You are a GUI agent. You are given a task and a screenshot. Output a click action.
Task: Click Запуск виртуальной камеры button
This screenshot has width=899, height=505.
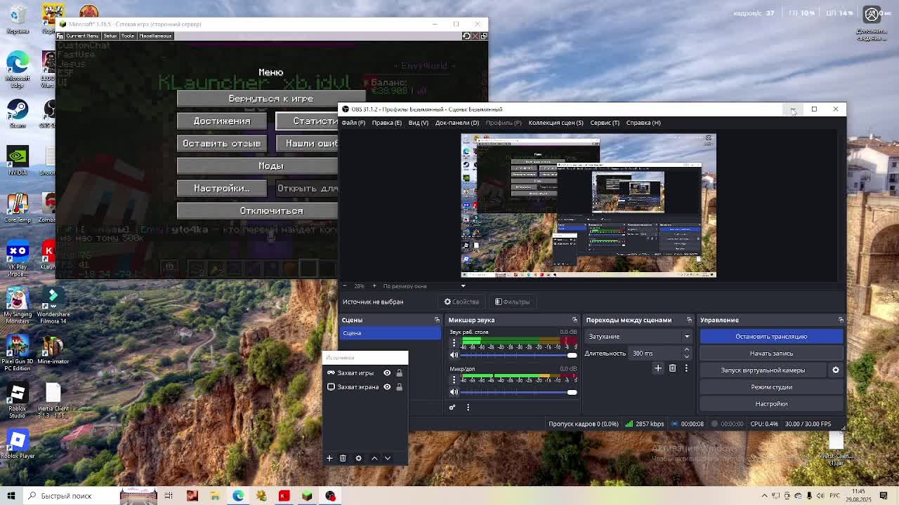point(763,370)
